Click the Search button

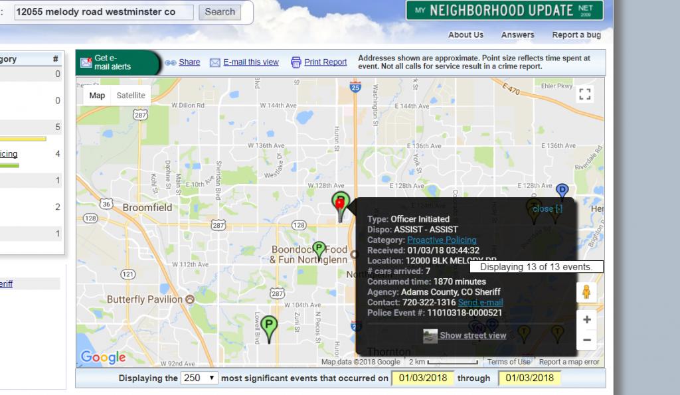[x=220, y=12]
